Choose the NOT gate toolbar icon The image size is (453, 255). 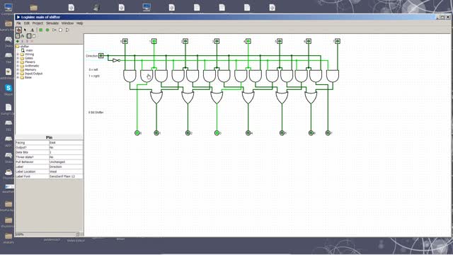[54, 30]
